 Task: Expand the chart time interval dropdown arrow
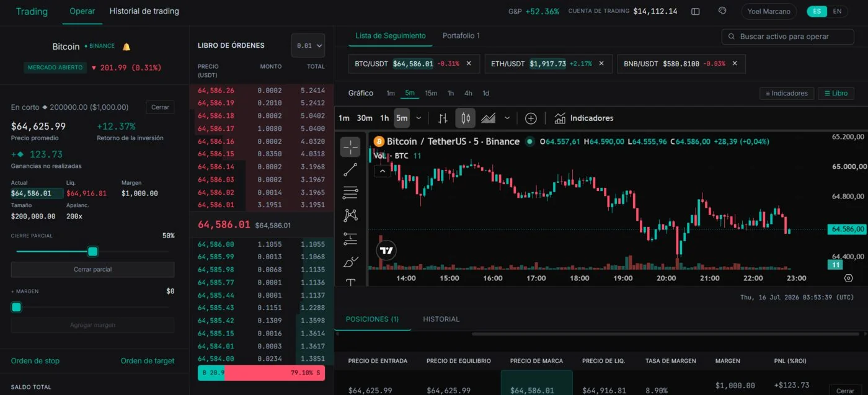coord(418,118)
